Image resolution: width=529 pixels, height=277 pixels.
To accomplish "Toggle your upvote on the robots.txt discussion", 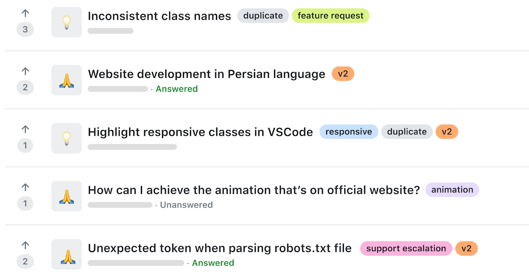I will pos(25,245).
